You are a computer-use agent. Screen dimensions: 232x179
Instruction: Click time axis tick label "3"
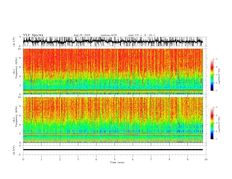(x=78, y=159)
